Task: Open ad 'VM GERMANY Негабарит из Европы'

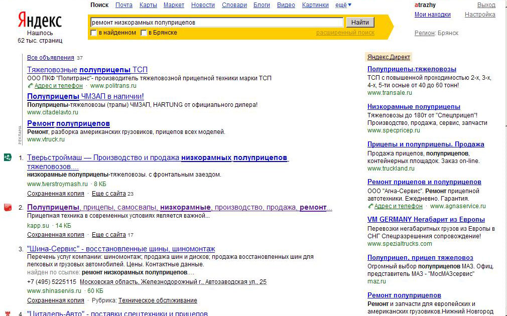Action: click(426, 219)
